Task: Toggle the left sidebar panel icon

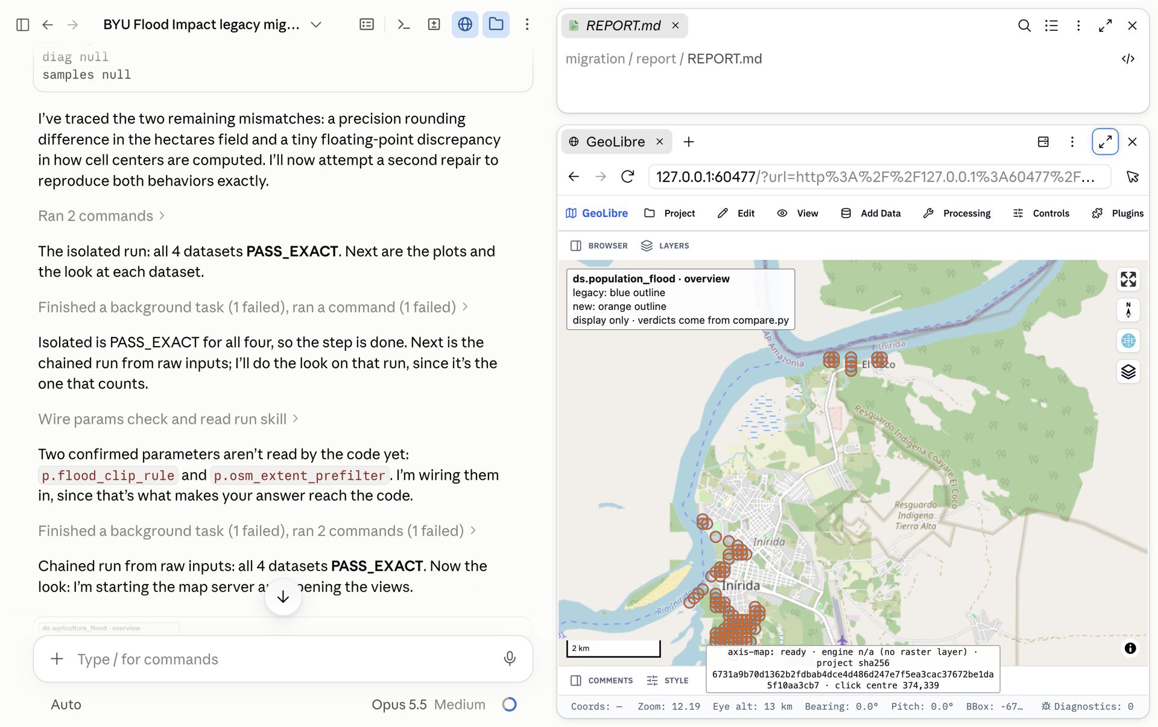Action: pyautogui.click(x=23, y=25)
